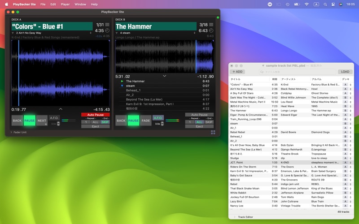Click Deck B clock time-display icon
This screenshot has height=224, width=359.
211,31
